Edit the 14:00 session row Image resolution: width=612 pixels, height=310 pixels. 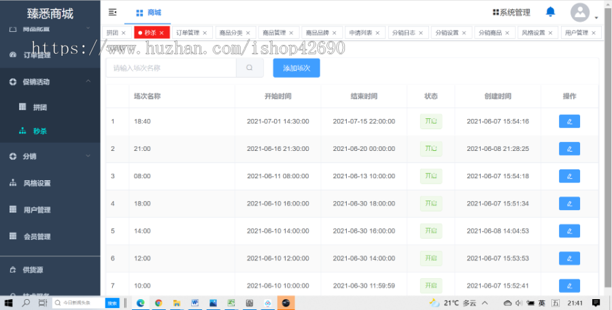coord(569,230)
